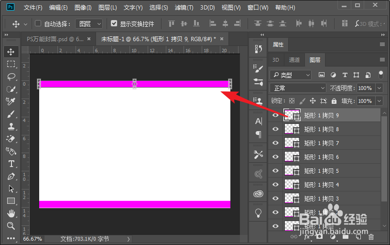The height and width of the screenshot is (245, 390).
Task: Select the Hand tool
Action: 11,213
